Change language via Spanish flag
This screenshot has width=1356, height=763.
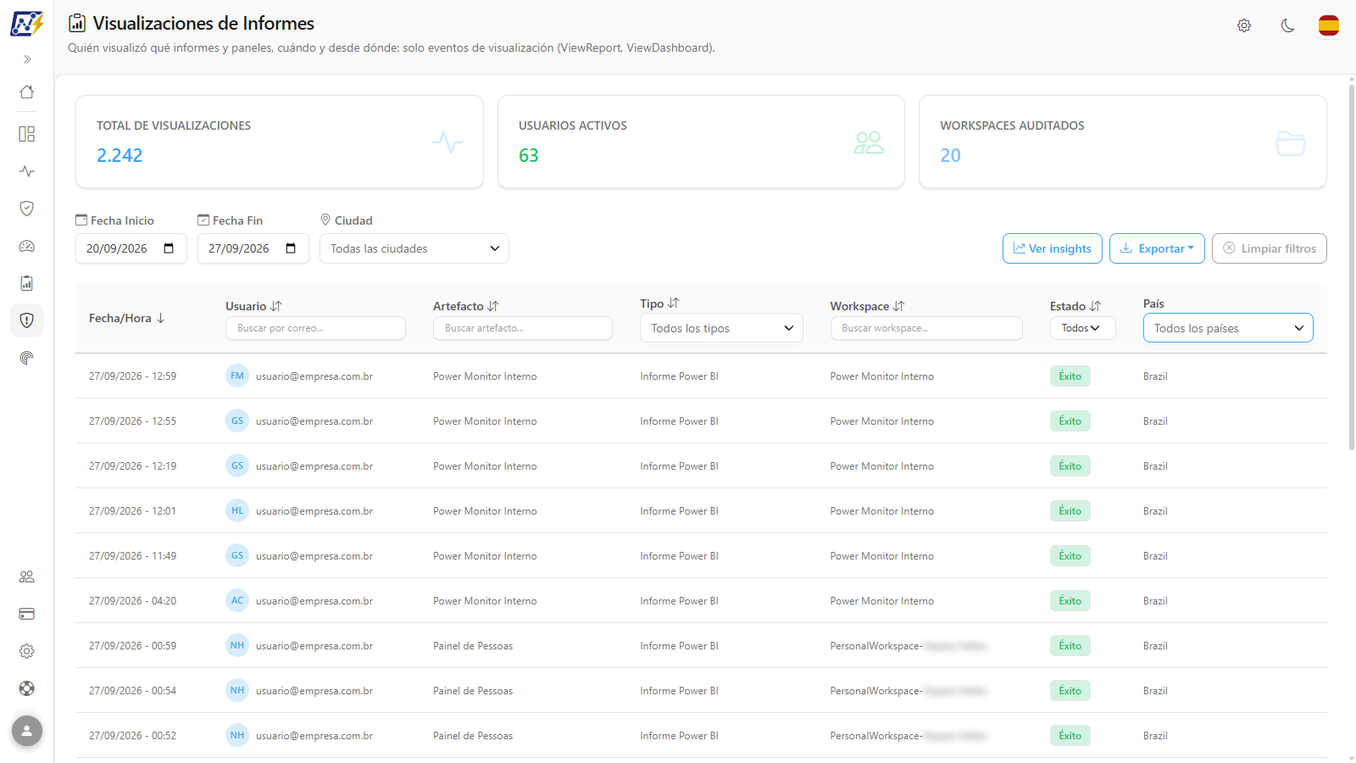(1329, 25)
